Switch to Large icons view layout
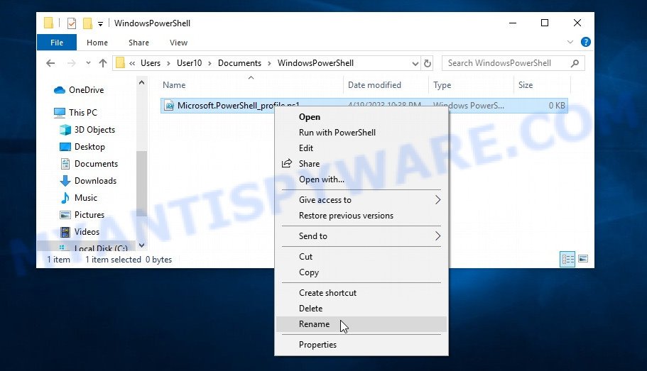This screenshot has height=371, width=647. click(x=583, y=260)
